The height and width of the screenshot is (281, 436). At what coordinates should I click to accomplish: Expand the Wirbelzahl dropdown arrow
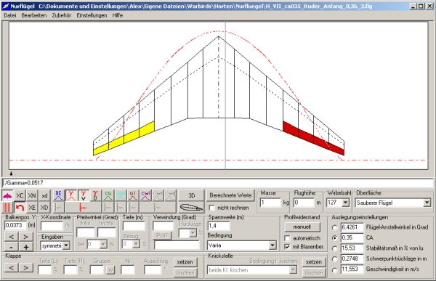[345, 203]
